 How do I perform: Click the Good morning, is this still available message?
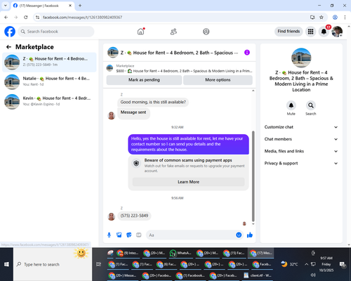[153, 102]
